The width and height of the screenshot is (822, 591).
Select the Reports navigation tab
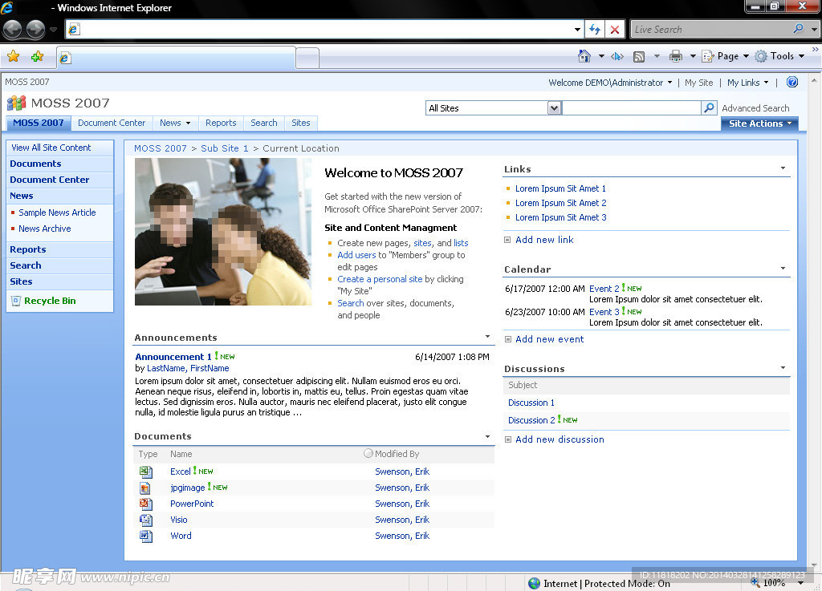click(x=221, y=123)
